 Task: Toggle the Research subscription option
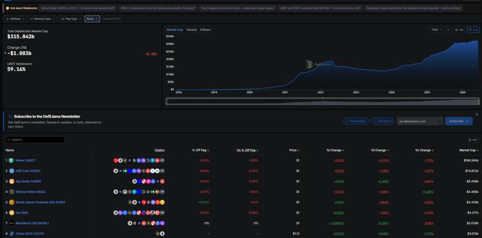382,121
